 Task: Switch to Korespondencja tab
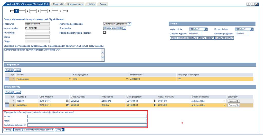[x=75, y=4]
